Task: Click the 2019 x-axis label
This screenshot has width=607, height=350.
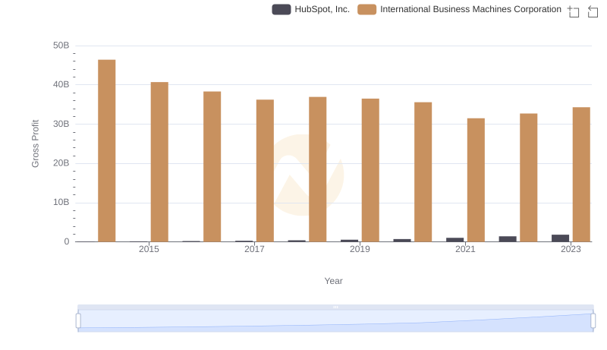Action: click(360, 249)
